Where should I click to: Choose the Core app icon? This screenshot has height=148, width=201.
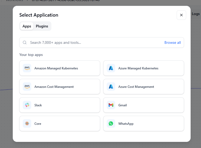tap(27, 123)
